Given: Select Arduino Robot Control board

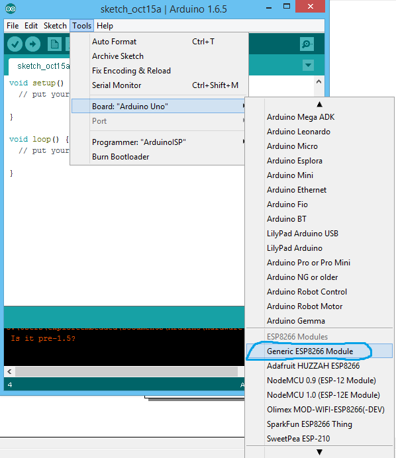Looking at the screenshot, I should coord(319,292).
